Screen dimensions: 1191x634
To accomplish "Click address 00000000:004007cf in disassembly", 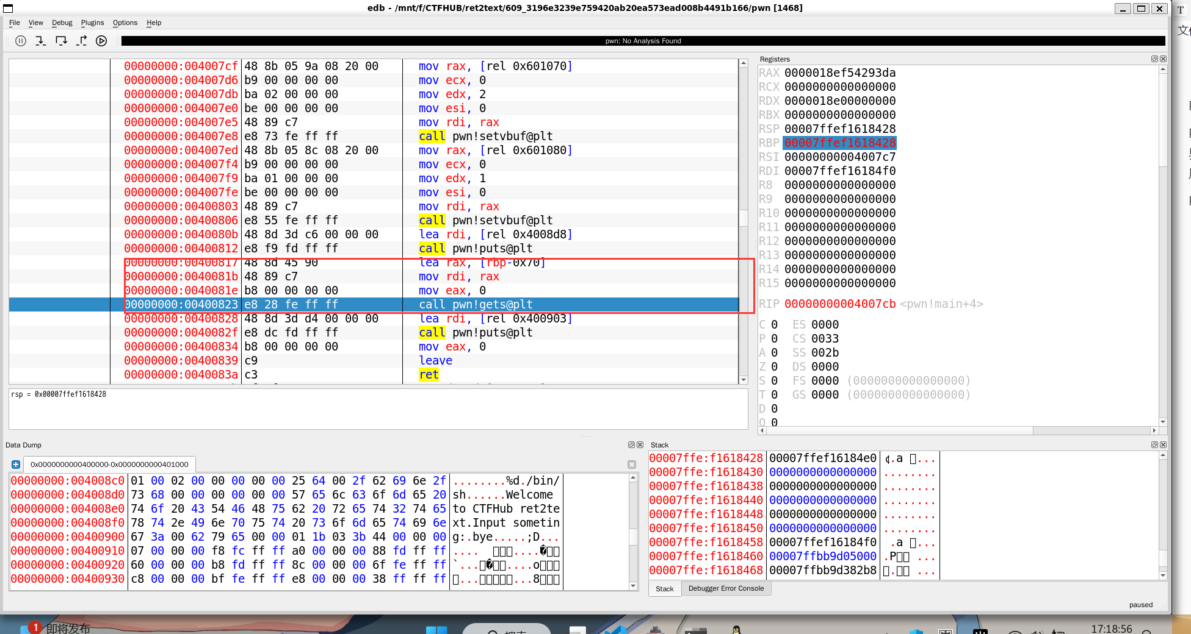I will click(x=181, y=66).
